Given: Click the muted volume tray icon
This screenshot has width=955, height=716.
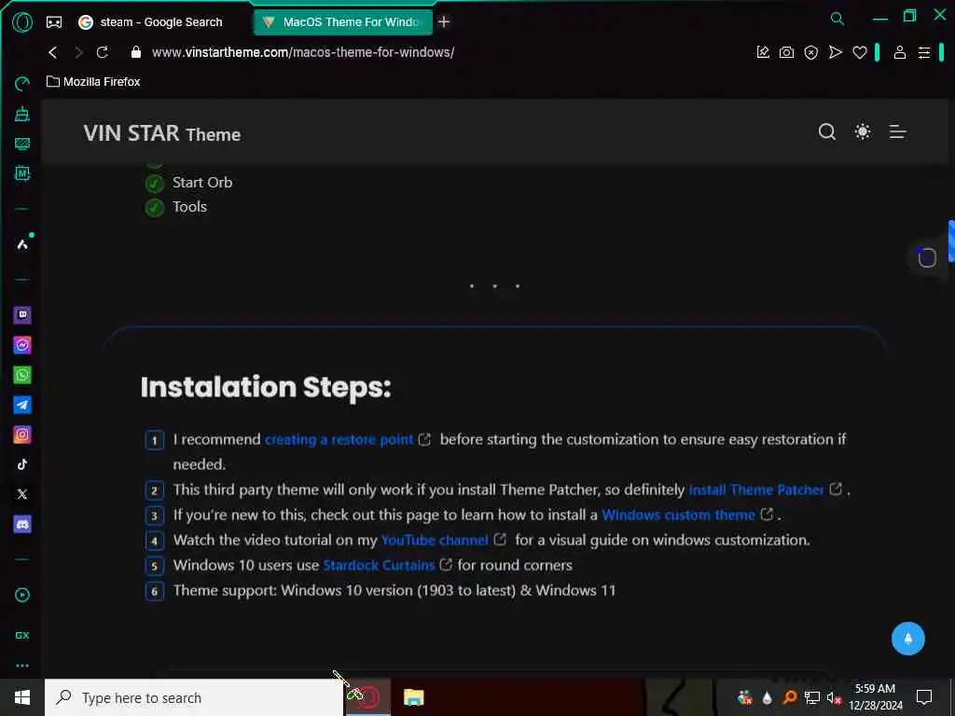Looking at the screenshot, I should [834, 697].
